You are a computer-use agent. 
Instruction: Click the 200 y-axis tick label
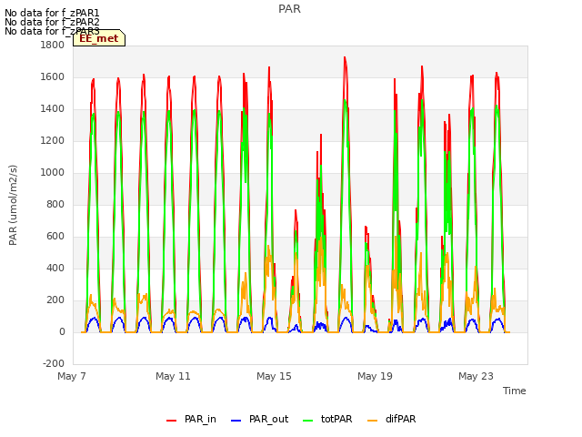(x=55, y=300)
